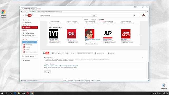Click the safety mode lock link
The image size is (169, 95).
pos(61,66)
